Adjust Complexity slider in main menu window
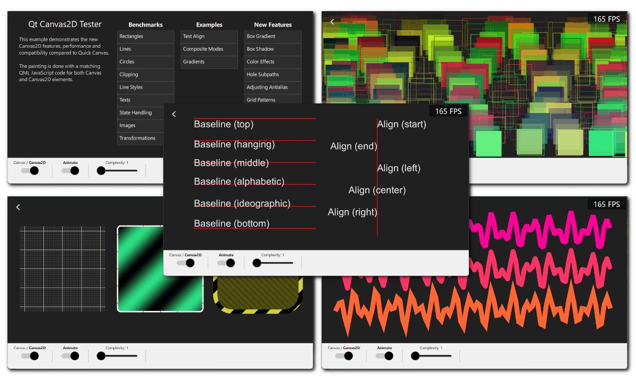The height and width of the screenshot is (382, 636). [117, 170]
